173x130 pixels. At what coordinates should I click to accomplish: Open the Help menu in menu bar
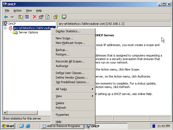coord(39,10)
